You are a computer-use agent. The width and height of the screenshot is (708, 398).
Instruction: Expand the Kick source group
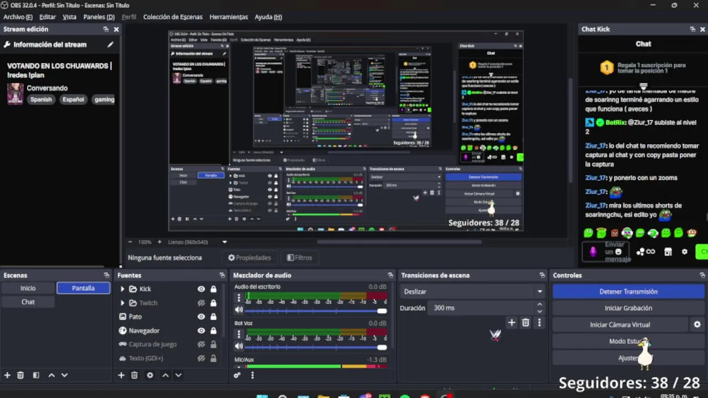click(122, 289)
